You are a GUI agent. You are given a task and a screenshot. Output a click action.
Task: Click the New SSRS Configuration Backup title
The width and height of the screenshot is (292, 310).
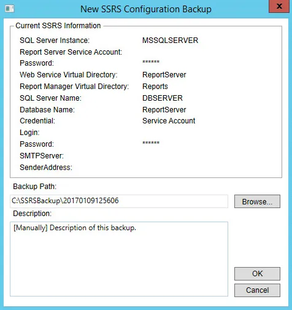pyautogui.click(x=146, y=9)
